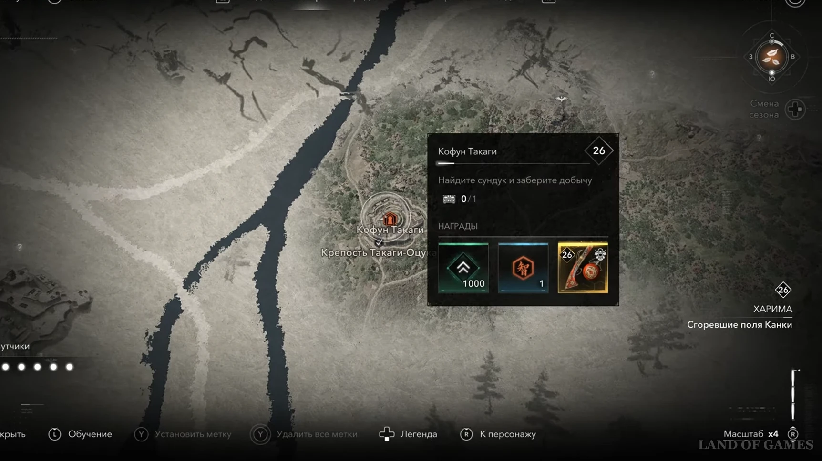Viewport: 822px width, 461px height.
Task: Select the first scout dot indicator
Action: point(6,367)
